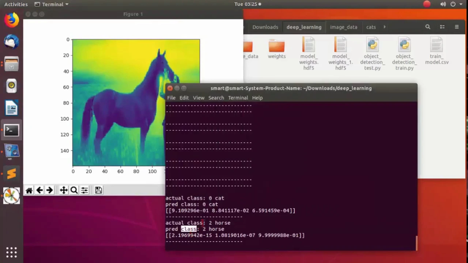Open the power system menu arrow

[x=461, y=4]
